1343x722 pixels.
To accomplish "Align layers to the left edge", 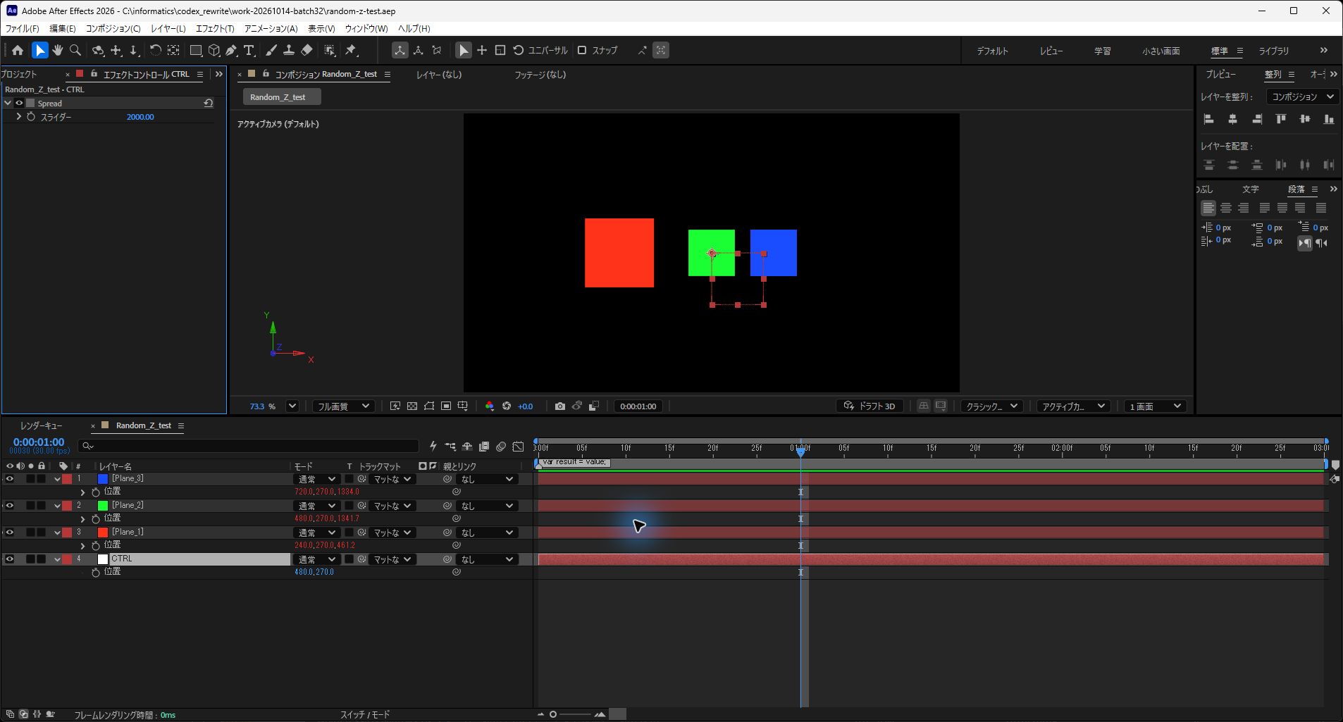I will point(1209,119).
